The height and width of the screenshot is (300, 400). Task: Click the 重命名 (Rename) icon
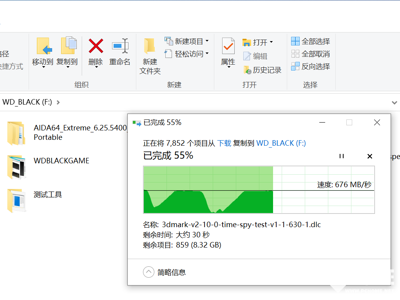(x=120, y=46)
